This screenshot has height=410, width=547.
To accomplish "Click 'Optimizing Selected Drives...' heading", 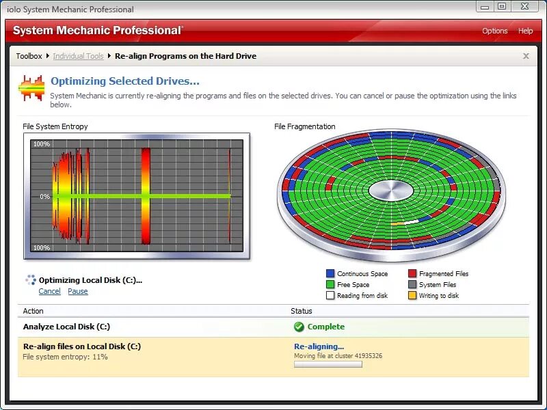I will click(125, 81).
